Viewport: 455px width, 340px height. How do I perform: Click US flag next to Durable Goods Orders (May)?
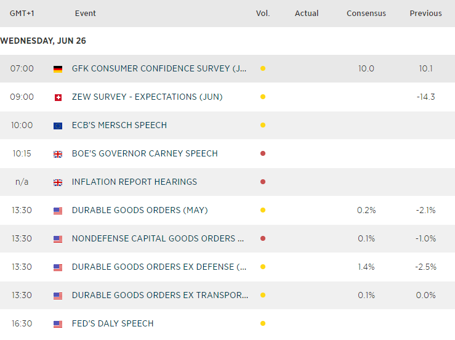pos(58,211)
